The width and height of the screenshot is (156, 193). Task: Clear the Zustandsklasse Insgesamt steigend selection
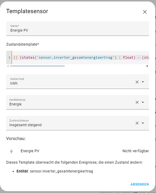tap(137, 123)
